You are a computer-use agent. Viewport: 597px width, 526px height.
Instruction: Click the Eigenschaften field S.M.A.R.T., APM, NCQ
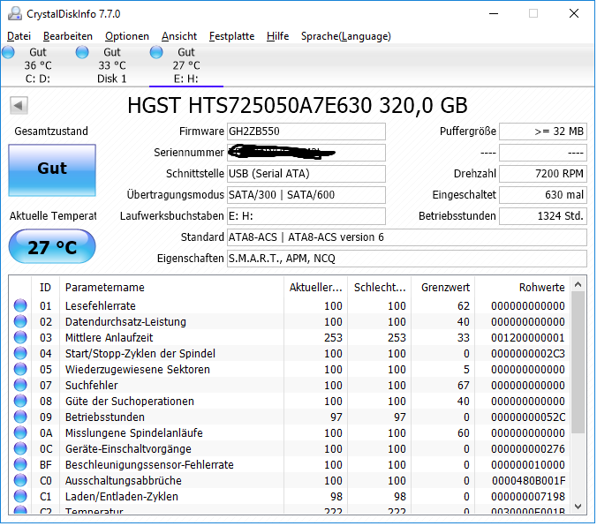407,259
